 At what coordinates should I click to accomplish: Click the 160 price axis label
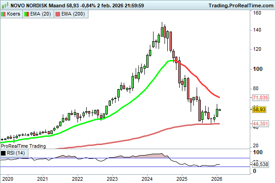(x=257, y=13)
